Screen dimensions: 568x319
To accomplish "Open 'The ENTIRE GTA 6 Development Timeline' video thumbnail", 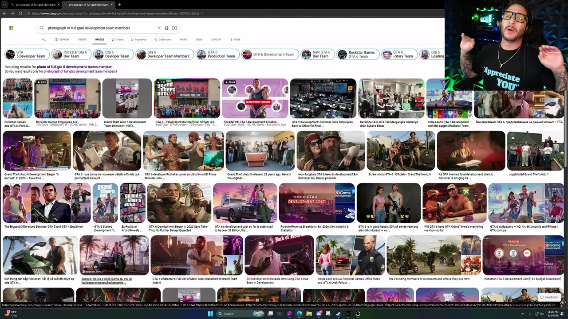I will (255, 98).
